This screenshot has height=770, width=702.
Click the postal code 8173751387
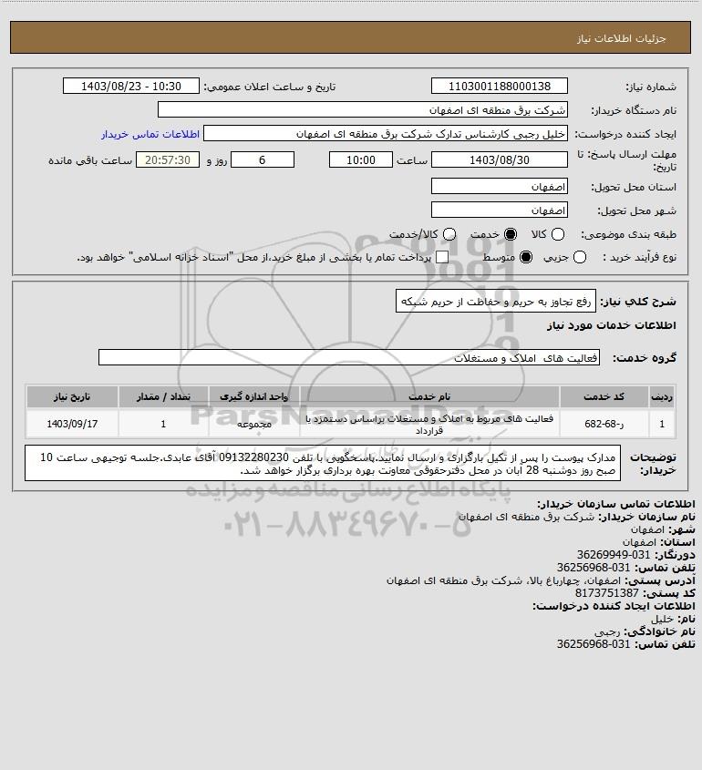pos(606,593)
